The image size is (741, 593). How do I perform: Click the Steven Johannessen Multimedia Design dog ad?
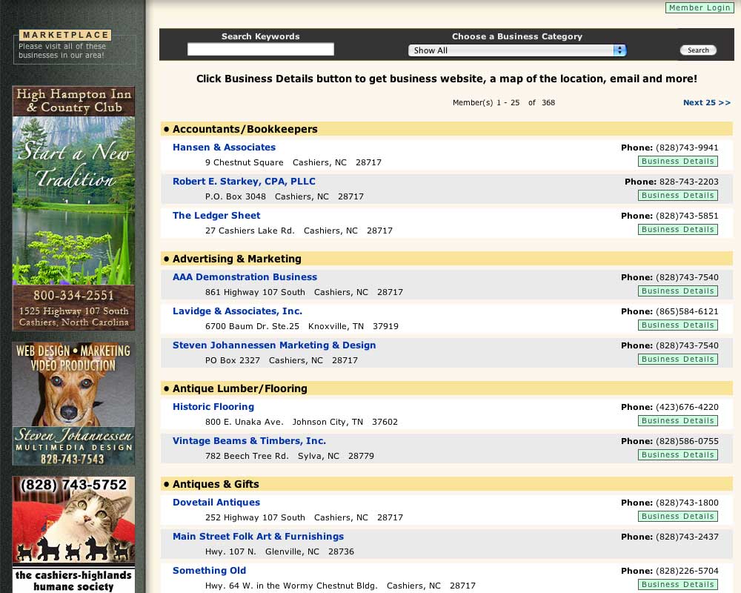73,403
